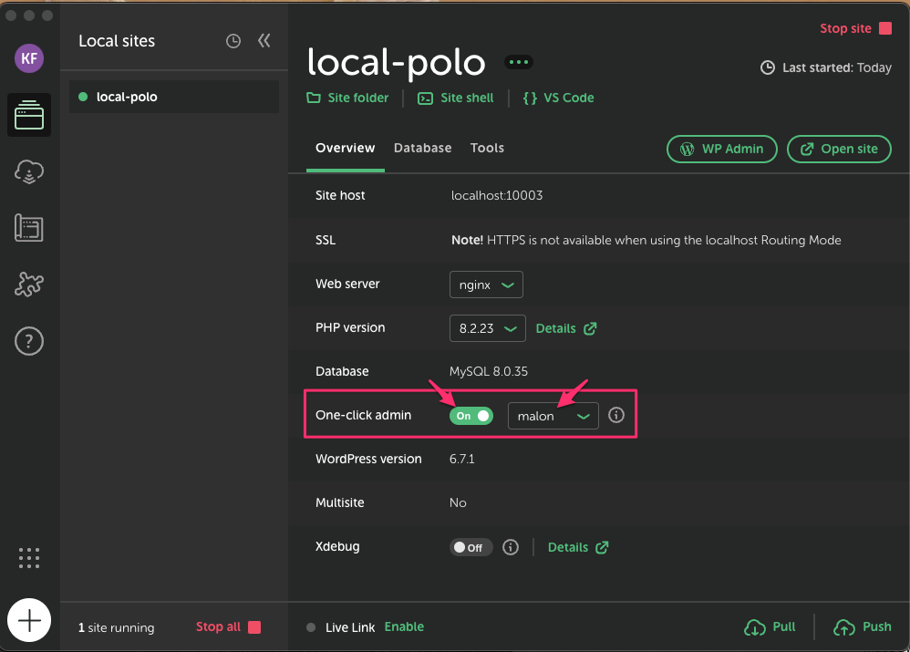Switch to the Database tab
The width and height of the screenshot is (910, 652).
[422, 148]
